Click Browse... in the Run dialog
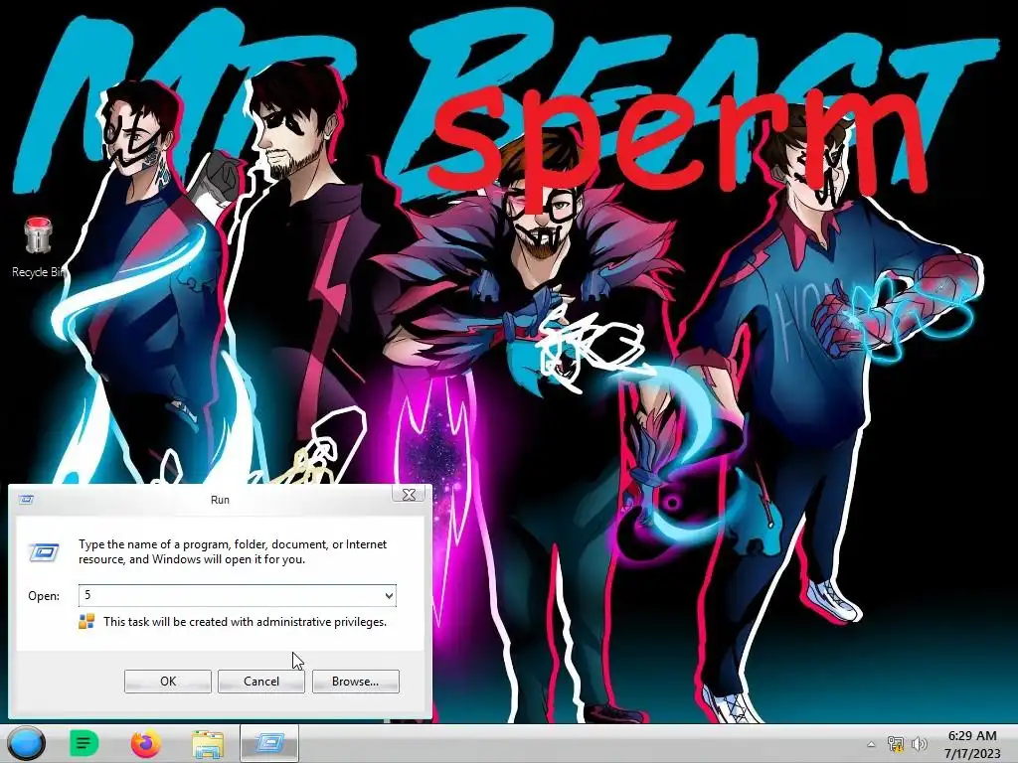 pyautogui.click(x=355, y=682)
